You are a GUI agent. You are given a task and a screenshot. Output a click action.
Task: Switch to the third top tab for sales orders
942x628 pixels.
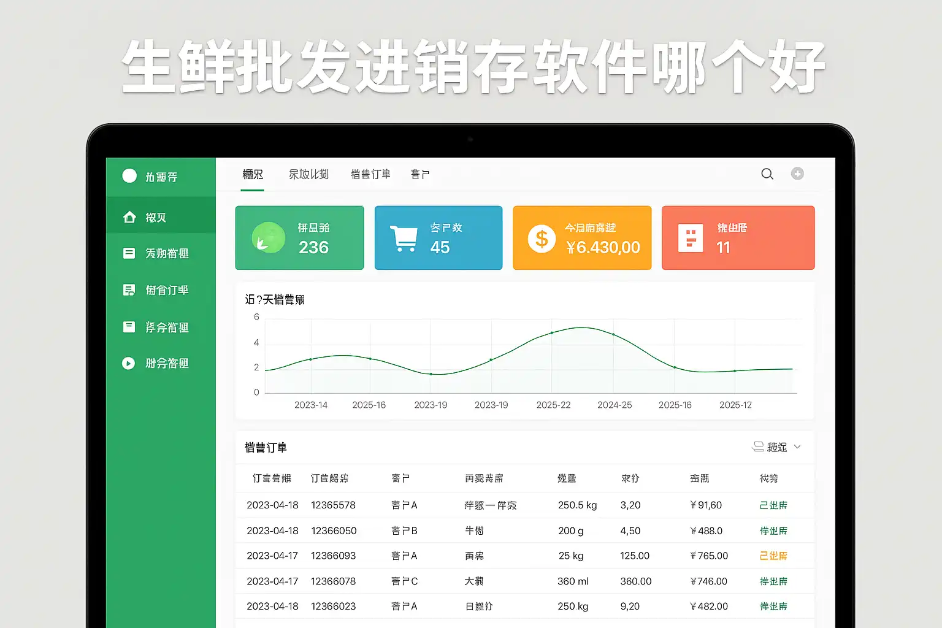coord(370,175)
